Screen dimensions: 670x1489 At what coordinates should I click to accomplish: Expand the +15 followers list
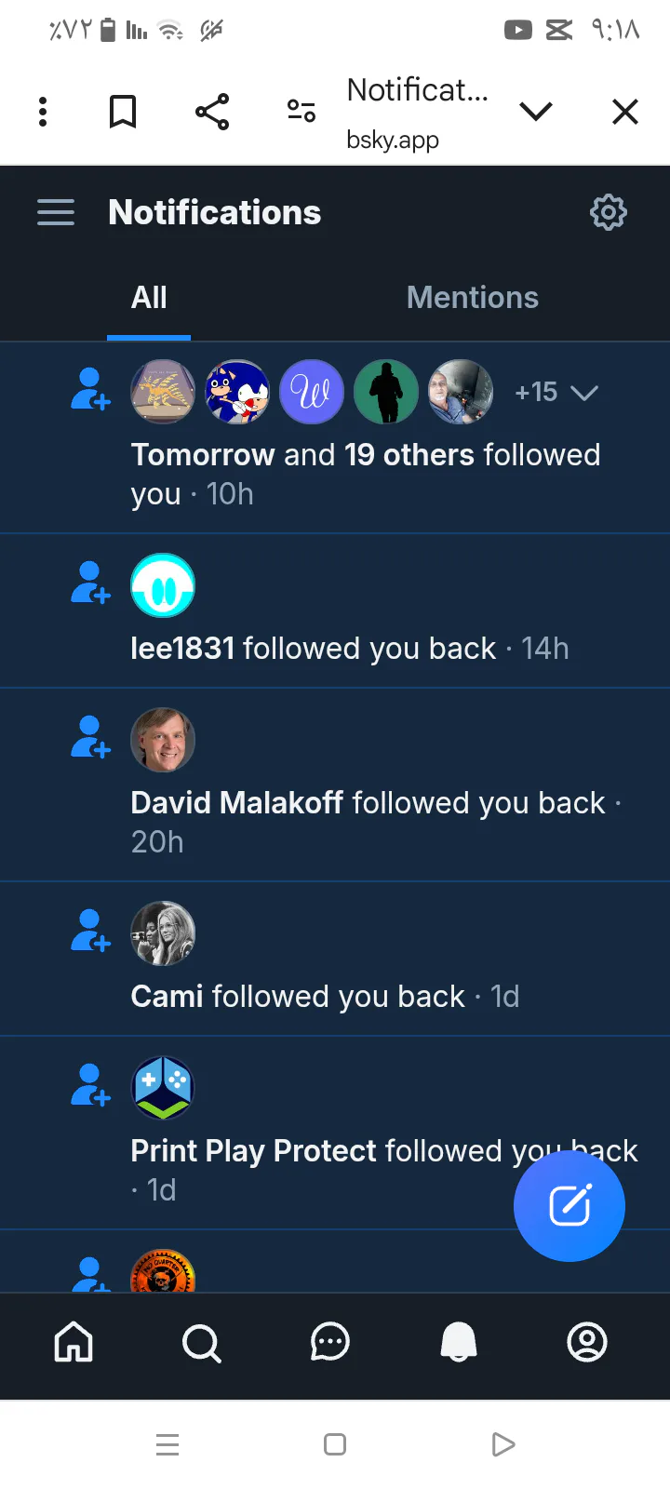point(556,393)
